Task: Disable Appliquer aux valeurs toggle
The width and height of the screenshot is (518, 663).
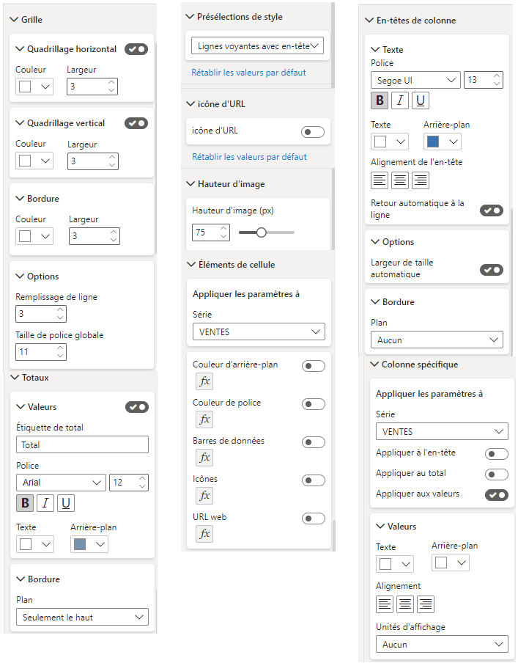Action: 497,495
